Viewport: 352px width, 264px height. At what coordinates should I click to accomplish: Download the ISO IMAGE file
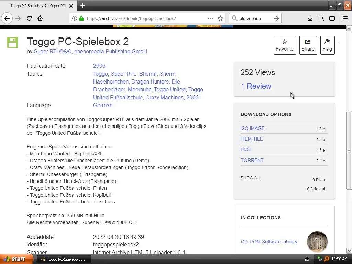click(x=253, y=129)
